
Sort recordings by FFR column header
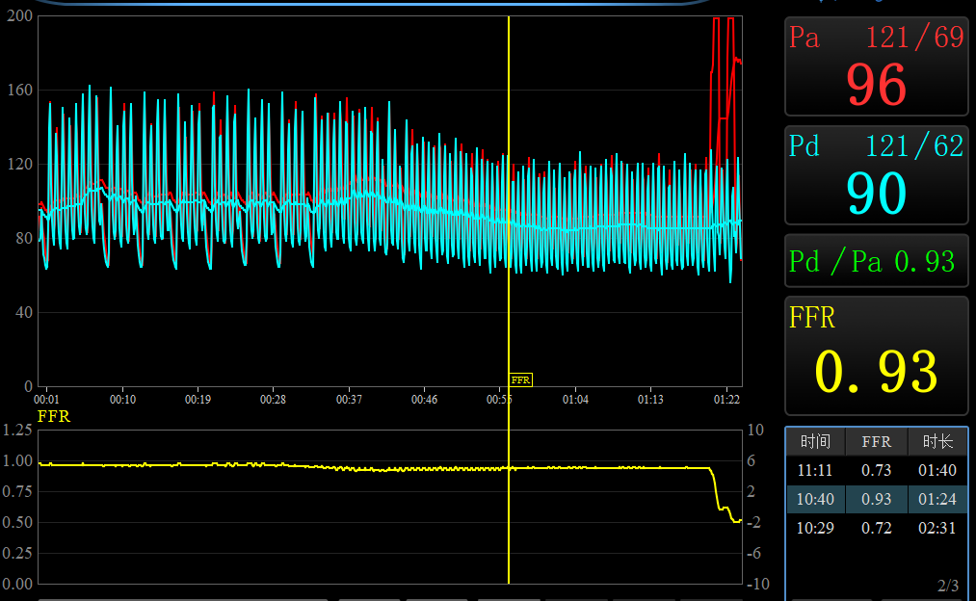[876, 441]
